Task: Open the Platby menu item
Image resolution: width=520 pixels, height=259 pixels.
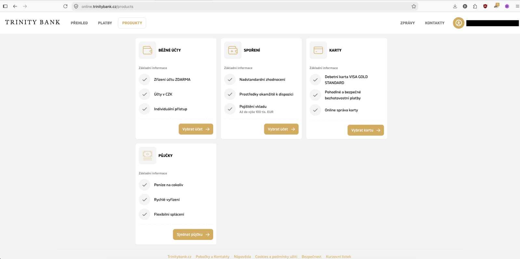Action: click(105, 23)
